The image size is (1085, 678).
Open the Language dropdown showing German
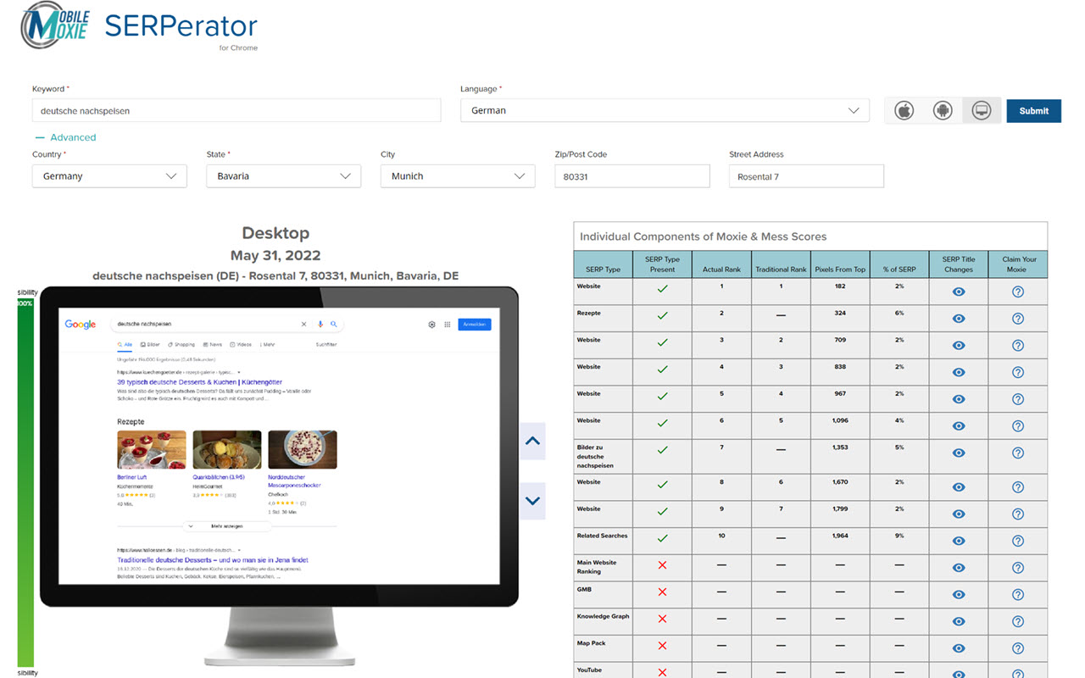[x=665, y=110]
